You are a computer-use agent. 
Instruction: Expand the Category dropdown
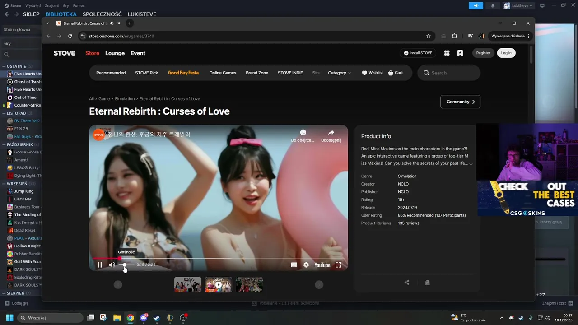pyautogui.click(x=340, y=73)
